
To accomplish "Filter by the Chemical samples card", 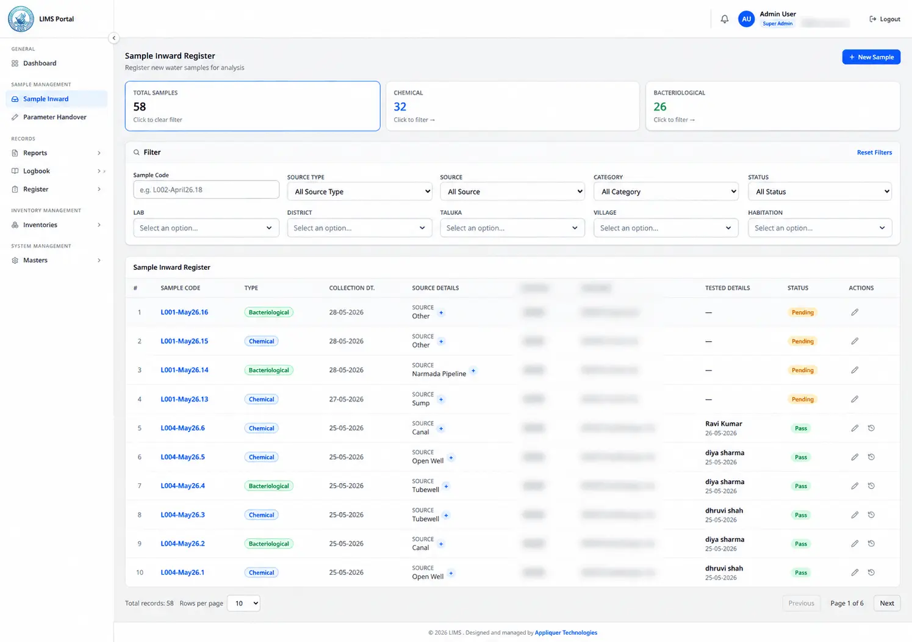I will pos(512,106).
